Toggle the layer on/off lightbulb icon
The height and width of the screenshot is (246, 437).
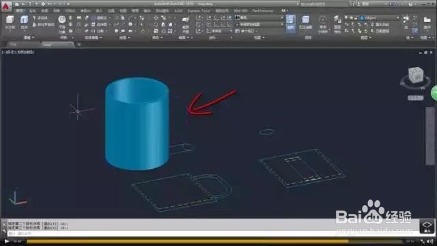pyautogui.click(x=346, y=18)
